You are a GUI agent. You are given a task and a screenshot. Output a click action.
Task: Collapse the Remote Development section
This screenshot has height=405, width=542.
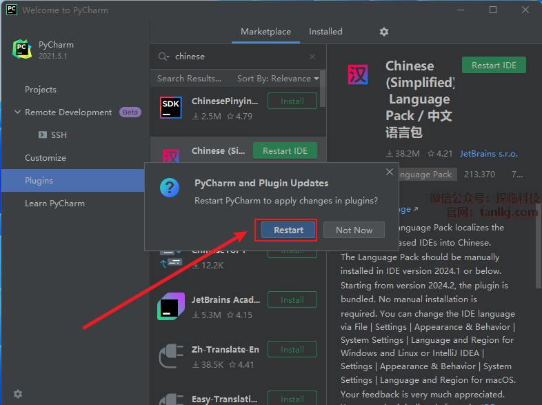pos(17,112)
